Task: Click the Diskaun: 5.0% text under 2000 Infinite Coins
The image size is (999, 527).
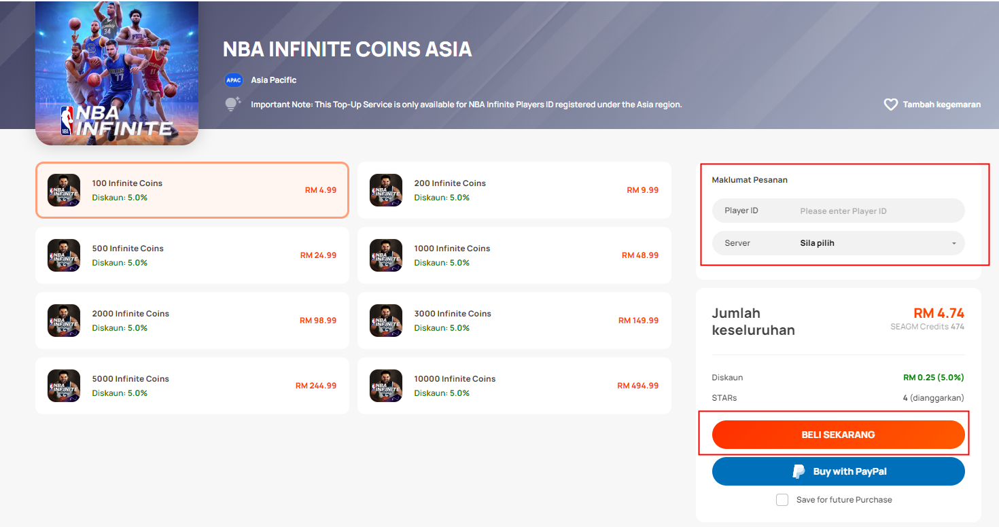Action: (120, 328)
